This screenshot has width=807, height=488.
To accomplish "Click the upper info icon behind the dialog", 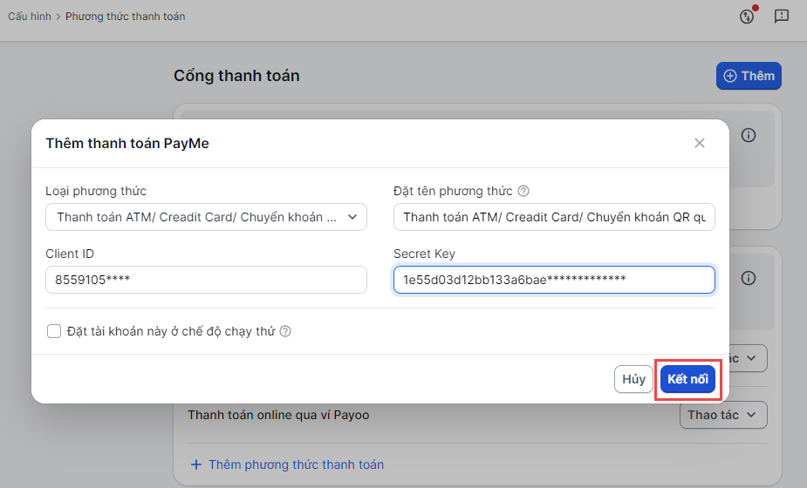I will tap(748, 135).
